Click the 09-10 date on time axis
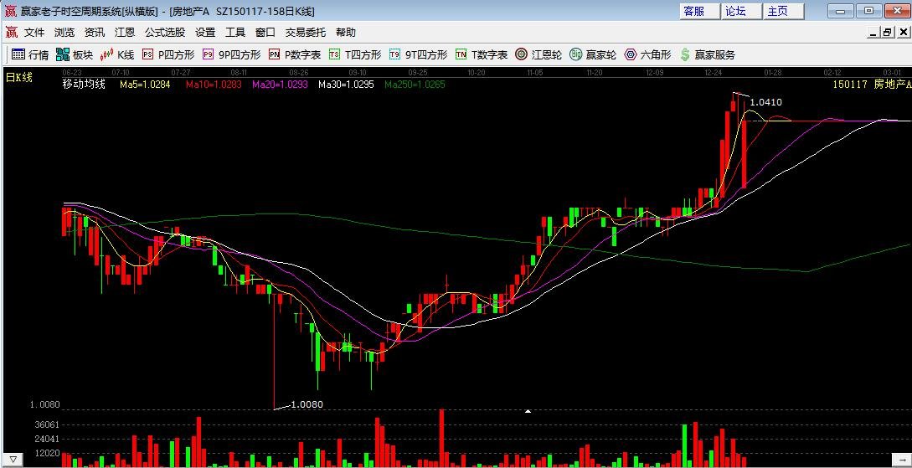912x468 pixels. coord(358,73)
